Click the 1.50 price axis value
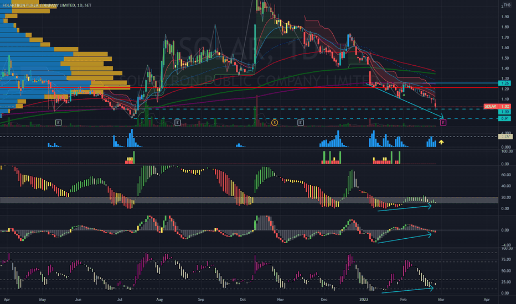Viewport: 516px width, 304px height. tap(505, 58)
